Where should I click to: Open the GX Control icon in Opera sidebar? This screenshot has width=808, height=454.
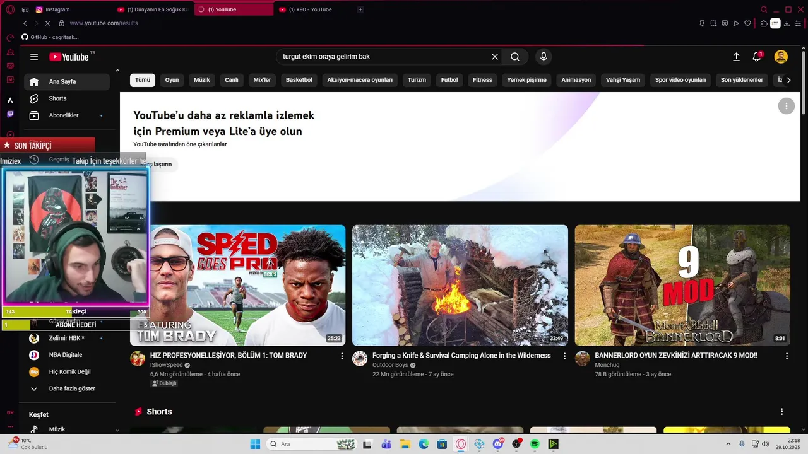pos(10,38)
